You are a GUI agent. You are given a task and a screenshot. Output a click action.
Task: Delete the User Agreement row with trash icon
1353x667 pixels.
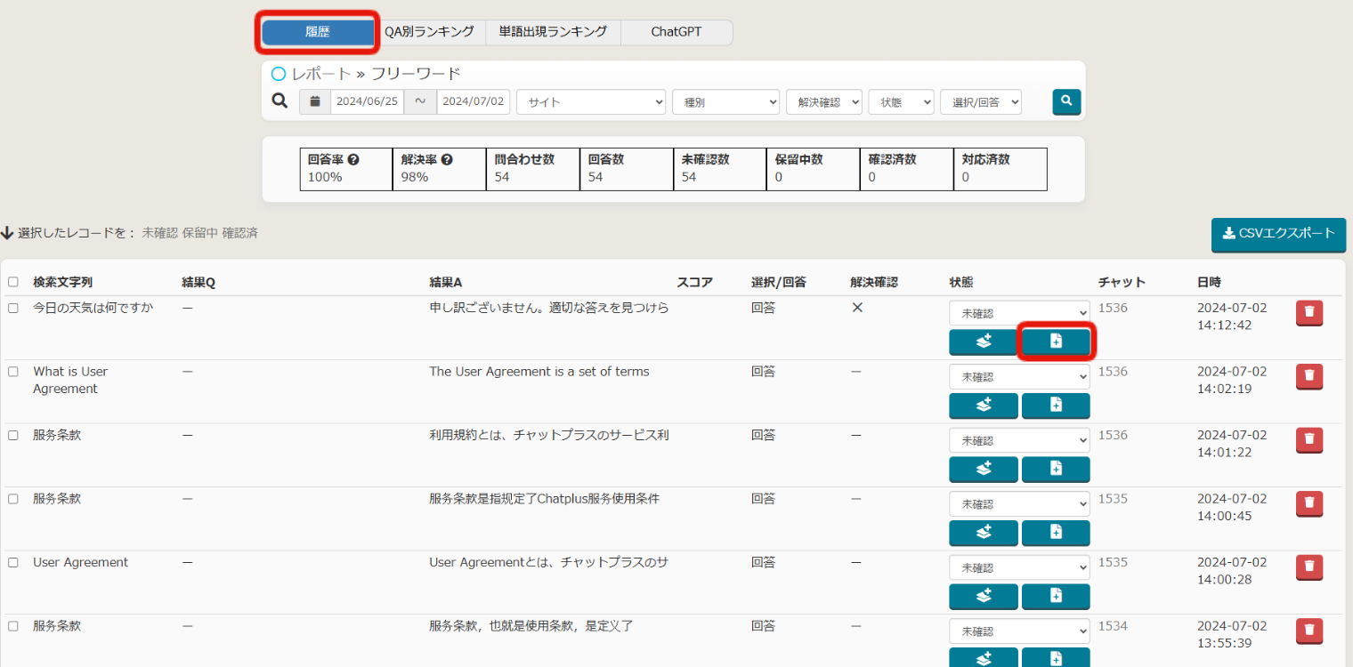(1308, 567)
